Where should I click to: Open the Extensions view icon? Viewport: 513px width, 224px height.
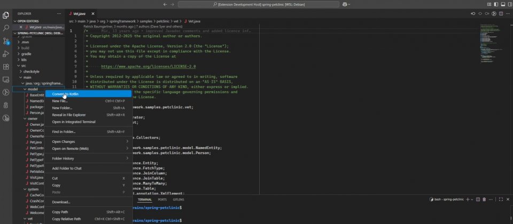click(x=6, y=67)
